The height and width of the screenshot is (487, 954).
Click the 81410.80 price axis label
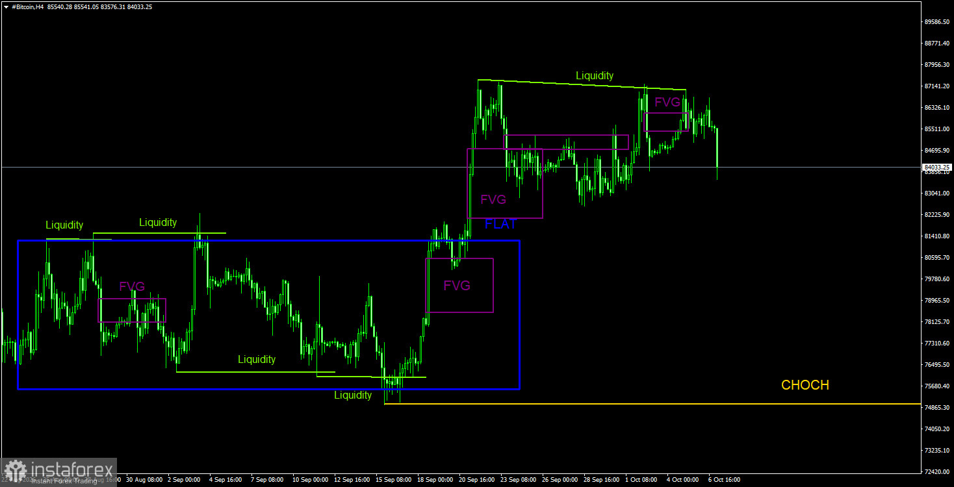[x=937, y=236]
